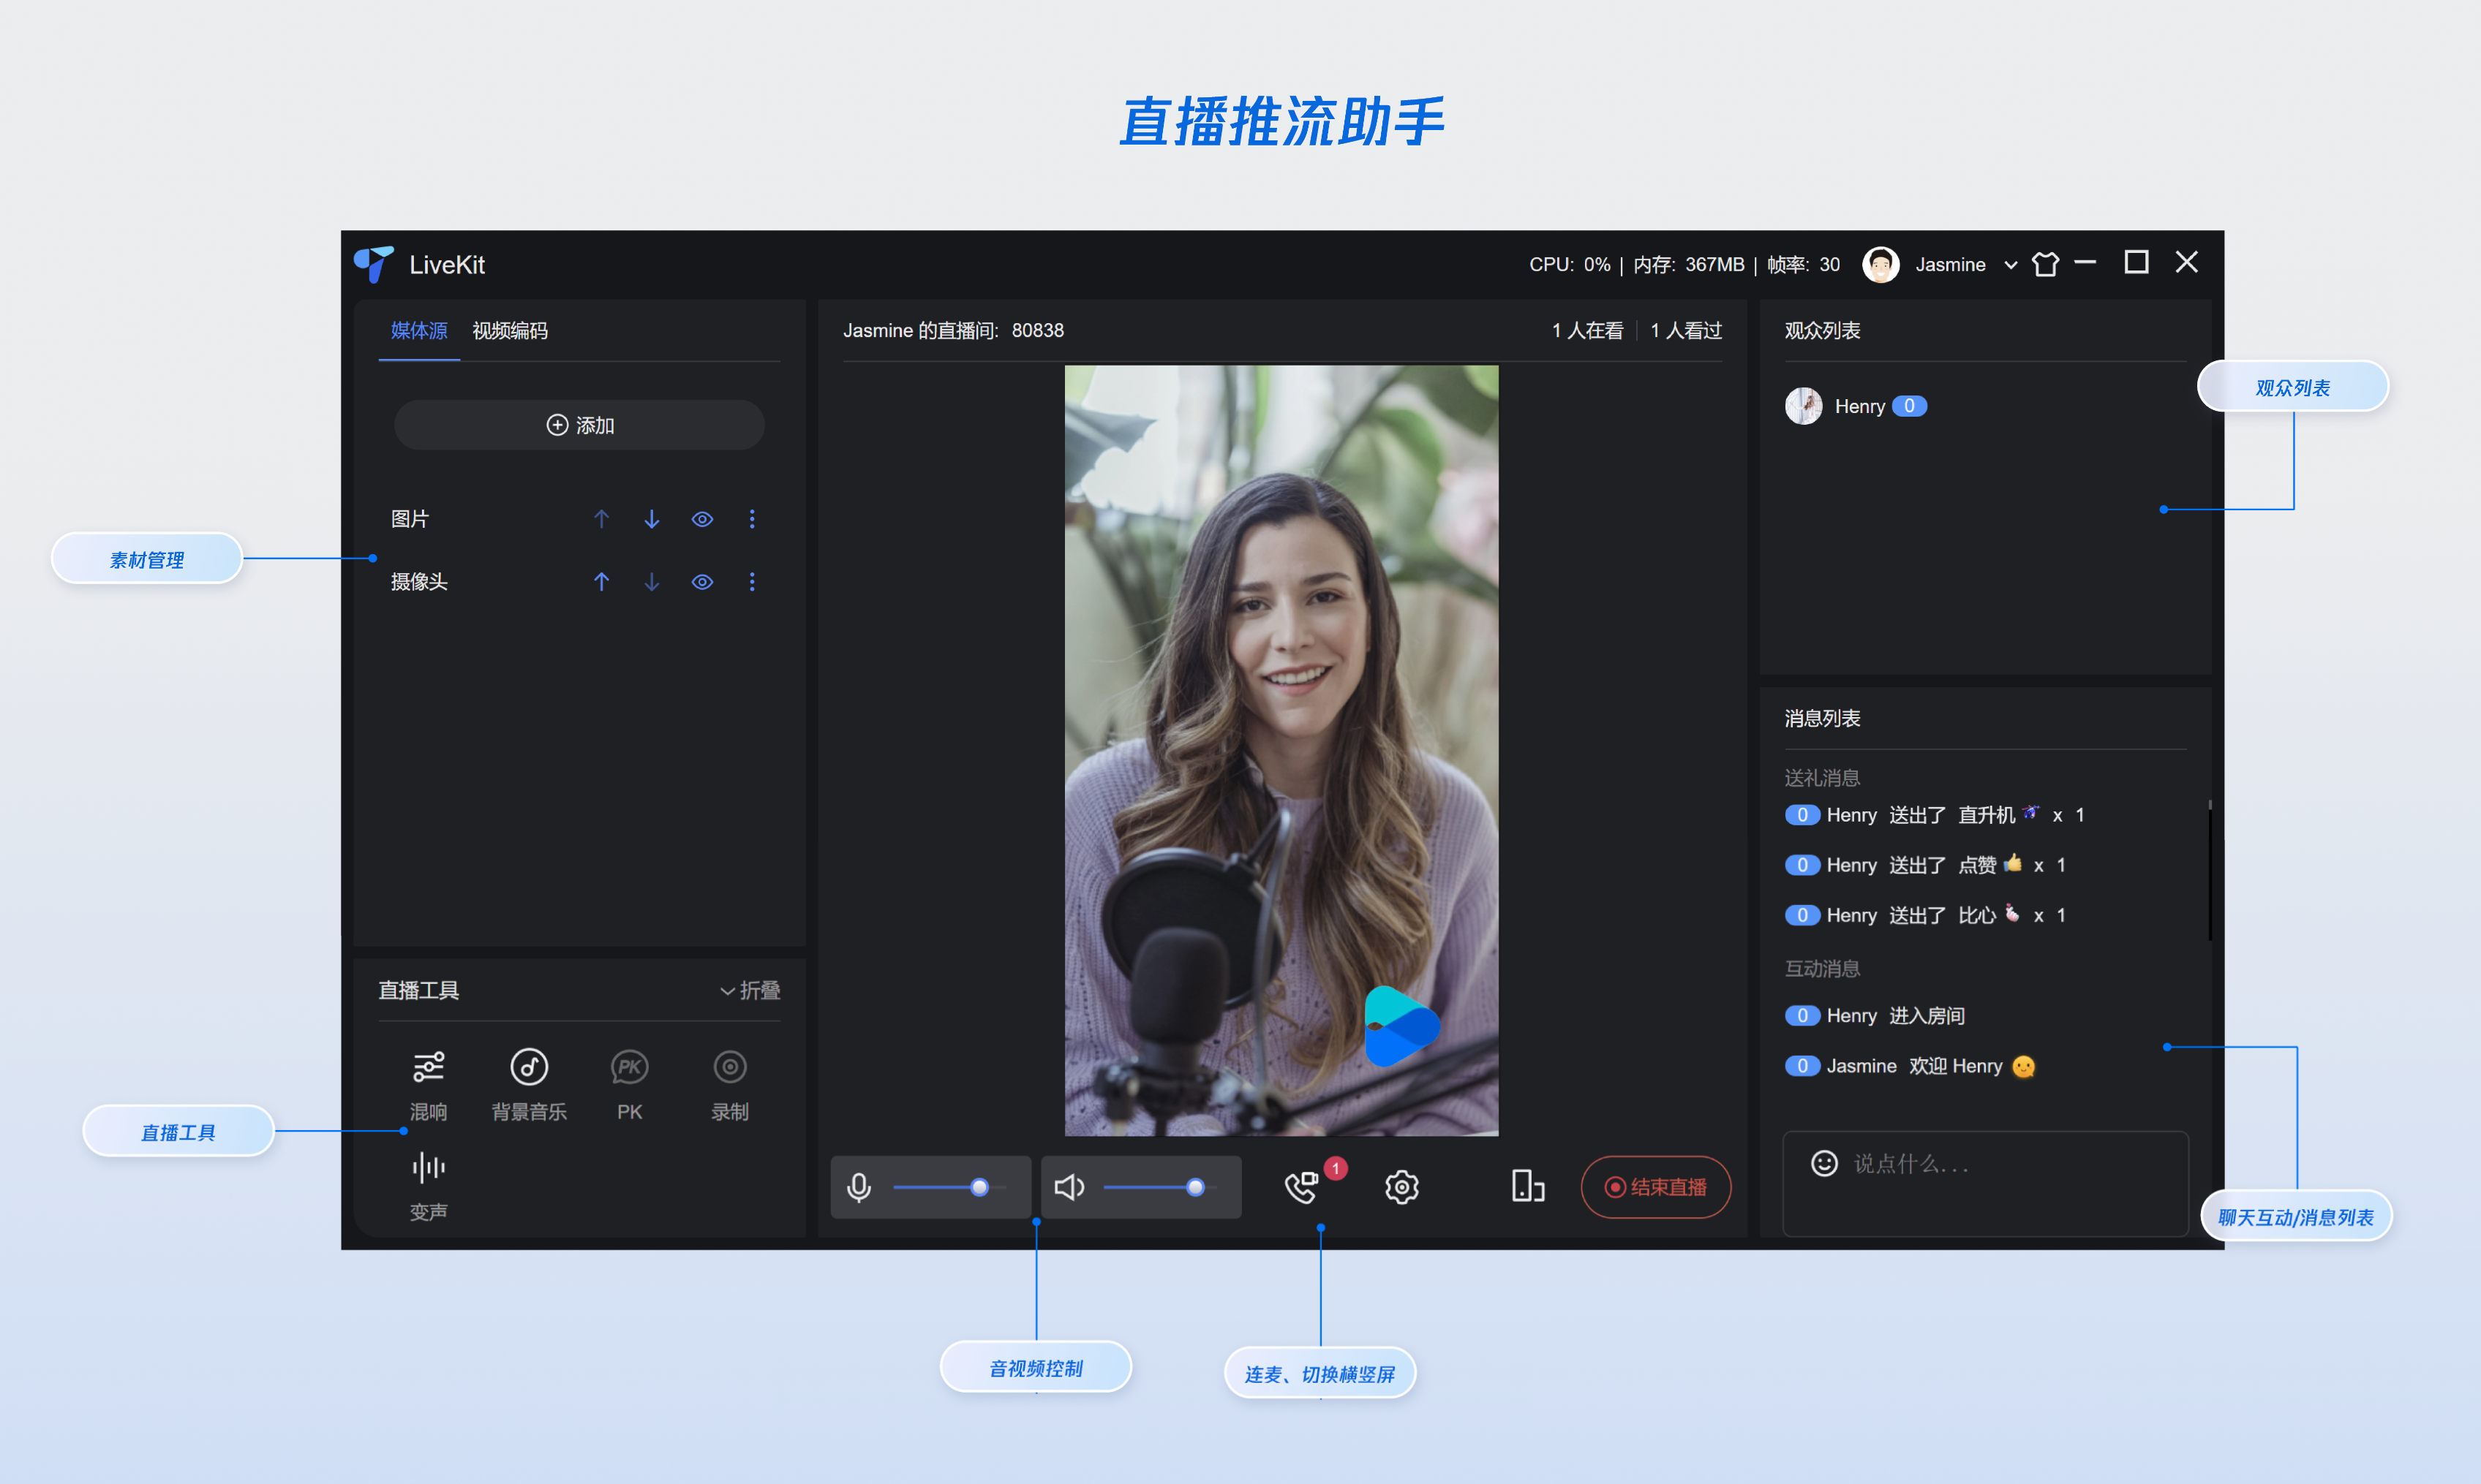The height and width of the screenshot is (1484, 2481).
Task: Click 添加 to add source
Action: pyautogui.click(x=579, y=425)
